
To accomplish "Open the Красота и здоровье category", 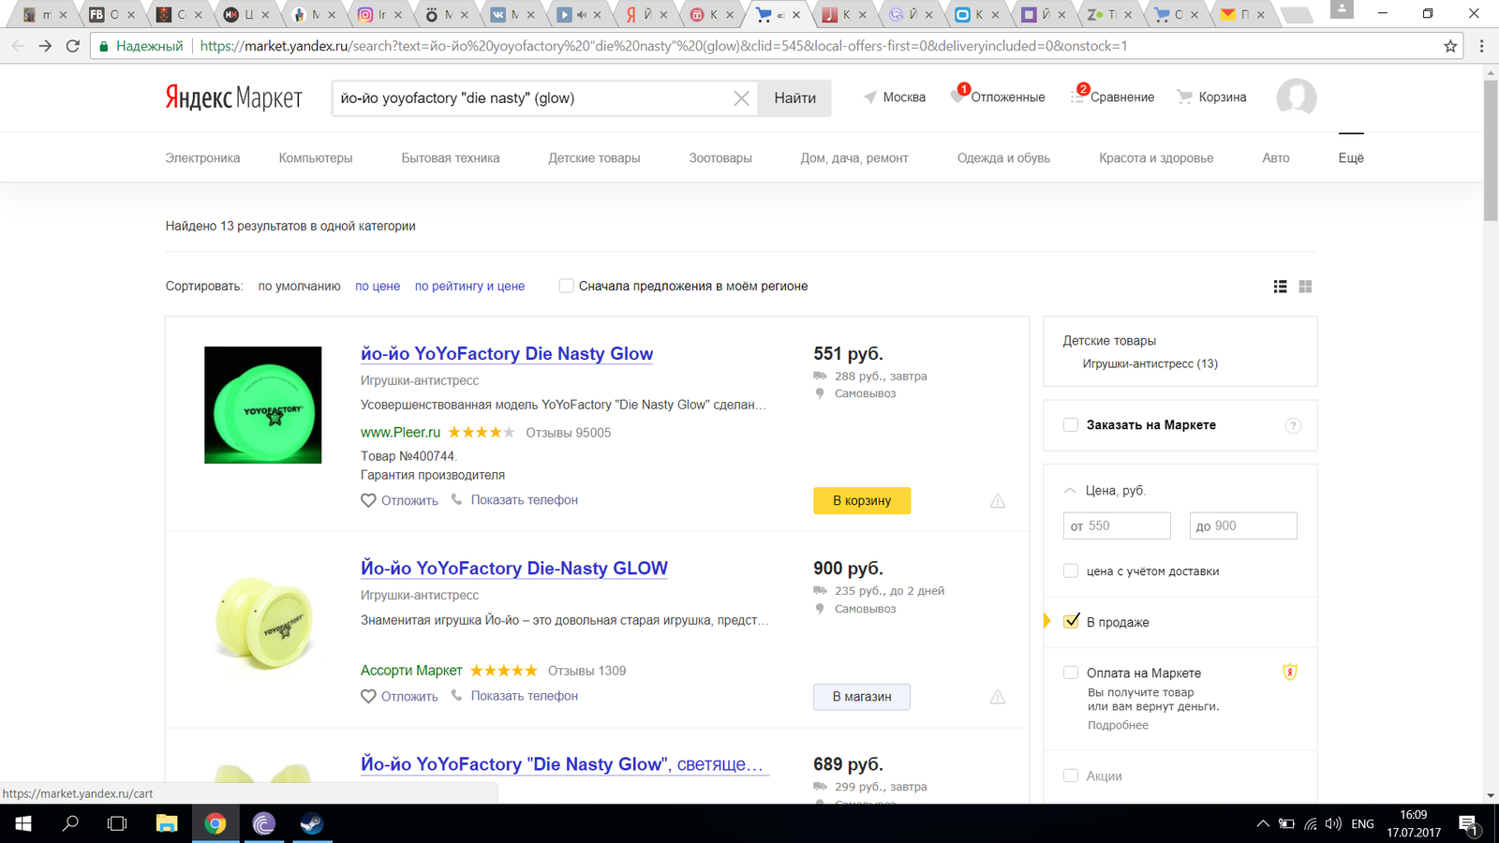I will point(1156,158).
